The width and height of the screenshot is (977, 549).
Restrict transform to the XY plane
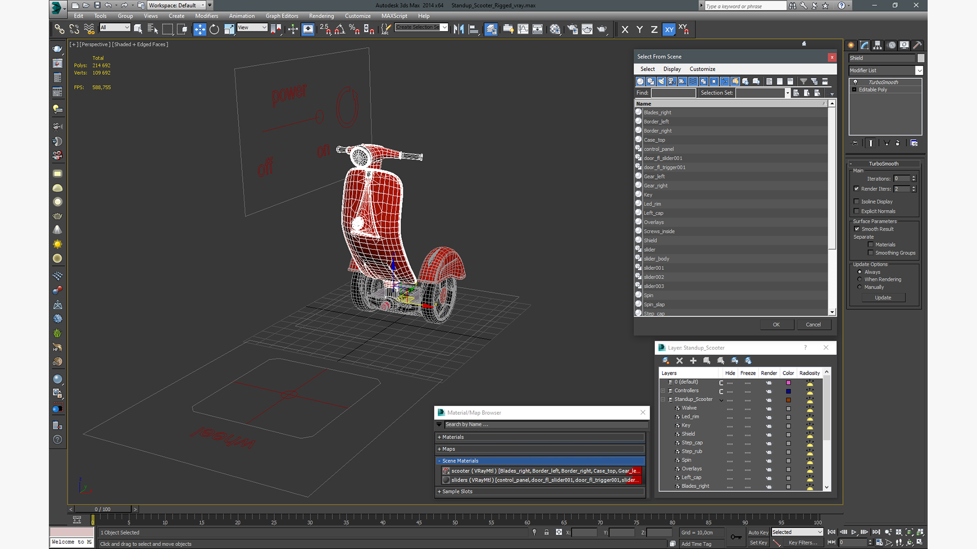(669, 29)
